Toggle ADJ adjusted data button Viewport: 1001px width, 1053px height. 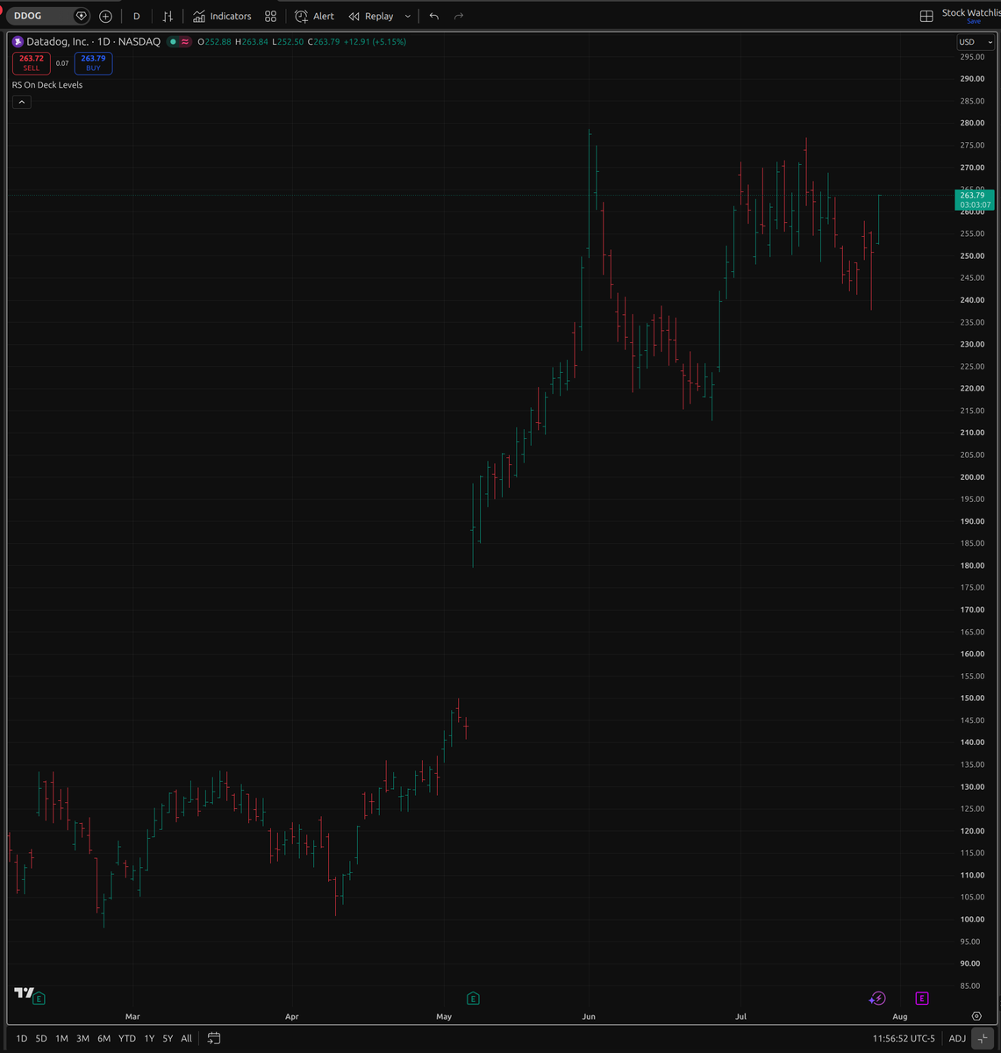957,1038
